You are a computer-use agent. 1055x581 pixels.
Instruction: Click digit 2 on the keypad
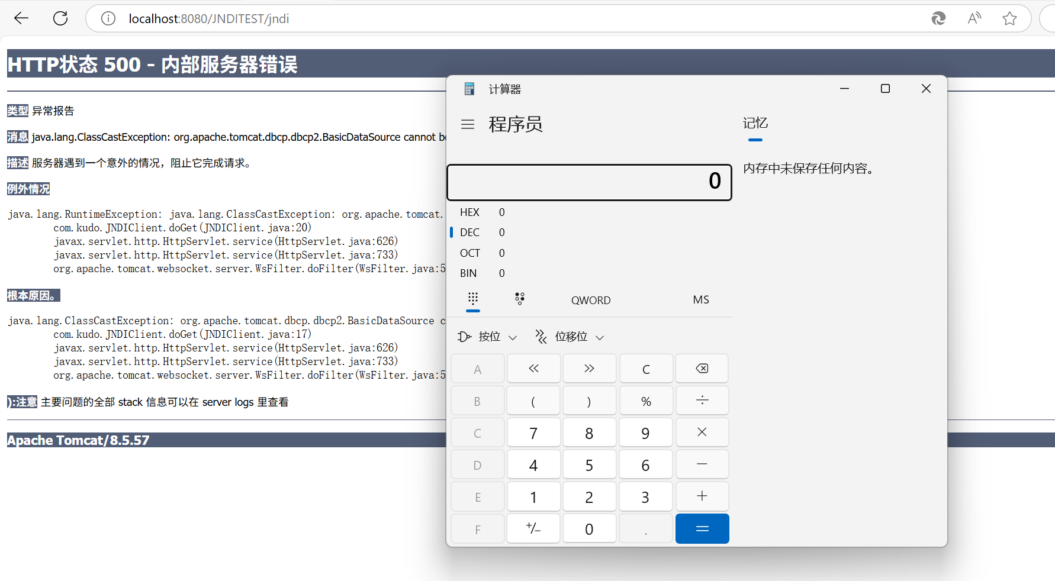pyautogui.click(x=589, y=496)
